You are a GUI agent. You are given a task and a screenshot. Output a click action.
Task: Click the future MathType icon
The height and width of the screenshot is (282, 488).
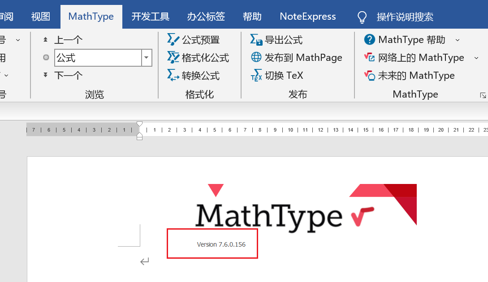click(369, 75)
